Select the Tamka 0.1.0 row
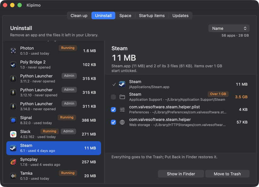The height and width of the screenshot is (187, 259). click(x=54, y=176)
